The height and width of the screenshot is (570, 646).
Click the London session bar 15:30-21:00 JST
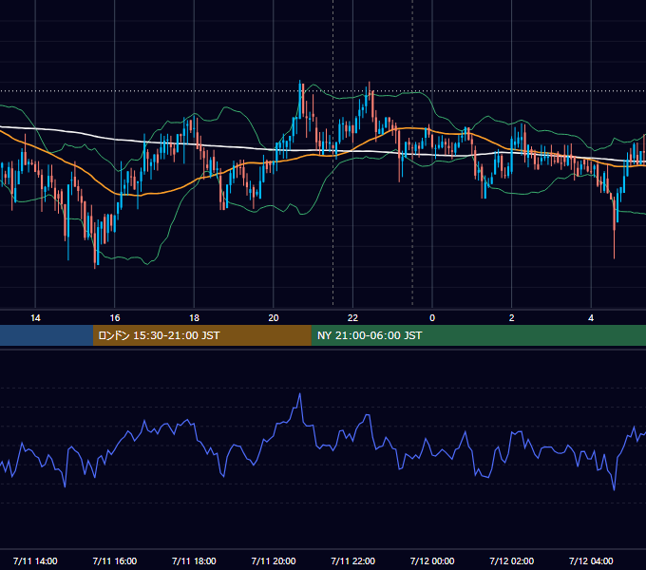point(201,335)
